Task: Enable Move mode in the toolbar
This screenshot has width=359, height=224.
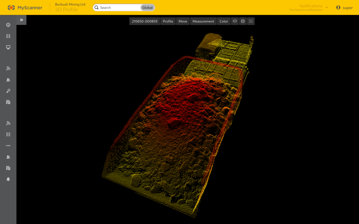Action: (x=182, y=21)
